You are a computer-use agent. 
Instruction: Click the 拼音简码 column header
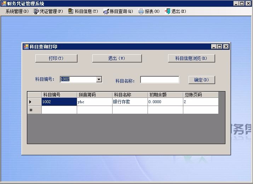tap(94, 95)
